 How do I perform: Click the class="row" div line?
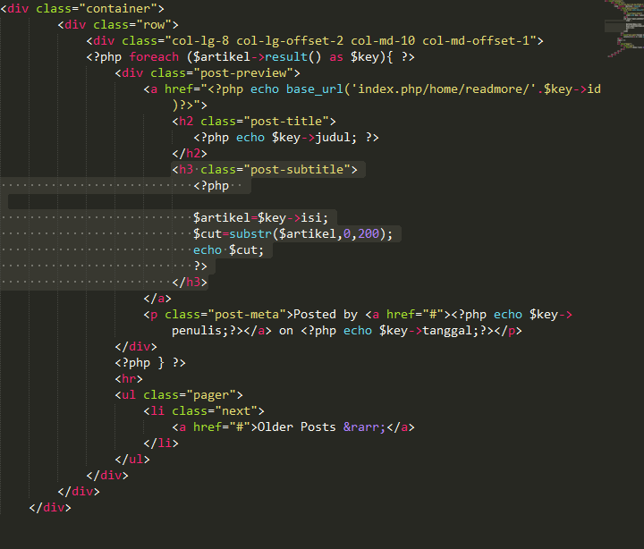pos(118,25)
